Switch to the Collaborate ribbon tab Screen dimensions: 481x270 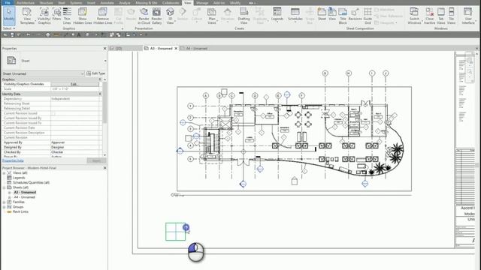(x=171, y=3)
